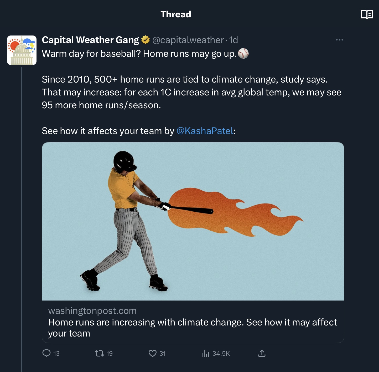Open the tweet's three-dot more menu
This screenshot has height=372, width=379.
(x=339, y=40)
